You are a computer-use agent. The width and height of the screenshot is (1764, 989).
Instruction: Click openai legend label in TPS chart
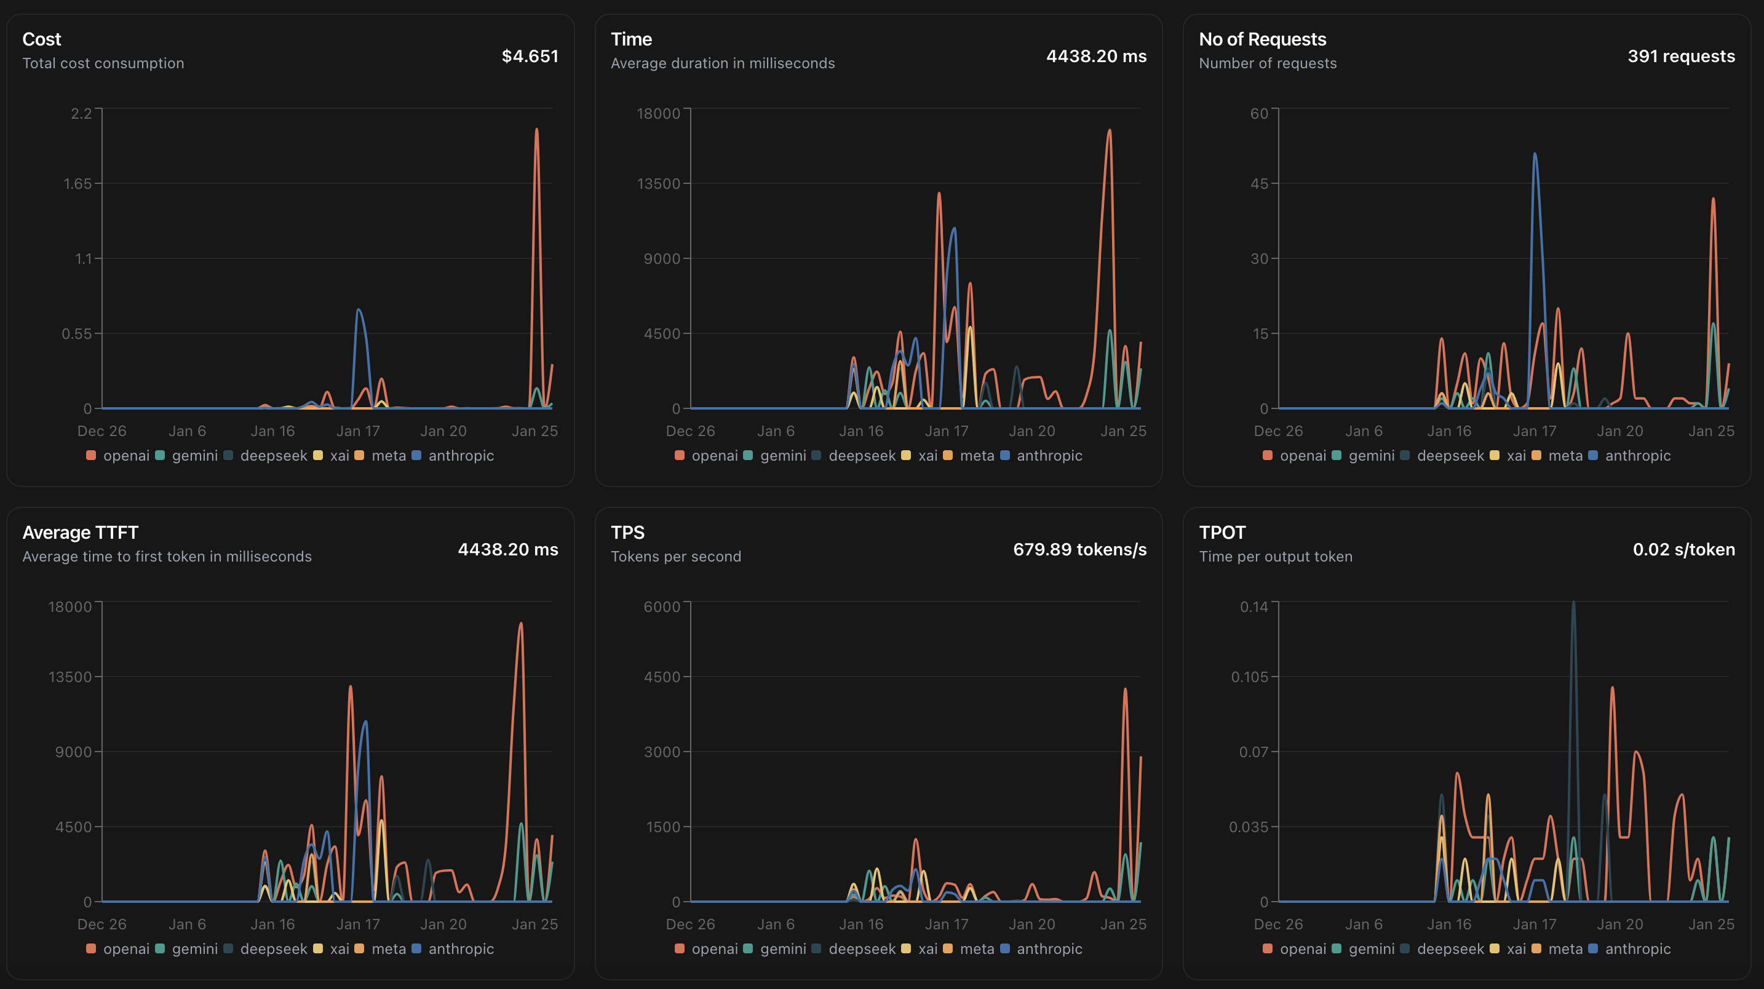pos(715,948)
